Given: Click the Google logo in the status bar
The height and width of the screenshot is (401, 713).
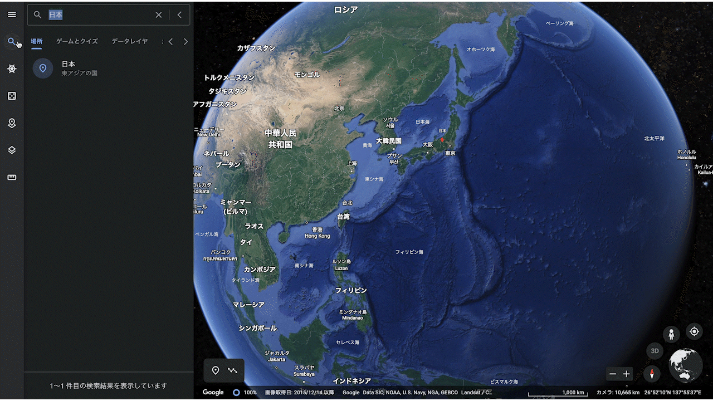Looking at the screenshot, I should (213, 393).
